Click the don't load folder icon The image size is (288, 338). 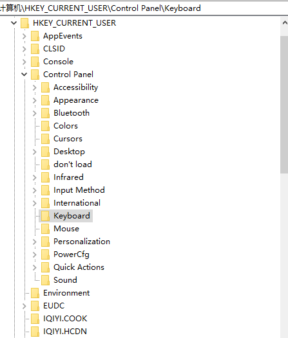pyautogui.click(x=45, y=165)
